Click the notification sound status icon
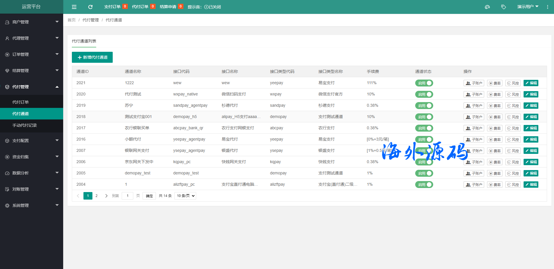Screen dimensions: 554x269 [x=206, y=7]
